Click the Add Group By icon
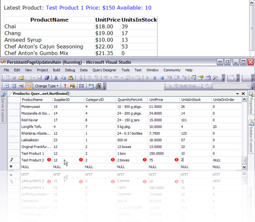The image size is (255, 222). pos(82,86)
